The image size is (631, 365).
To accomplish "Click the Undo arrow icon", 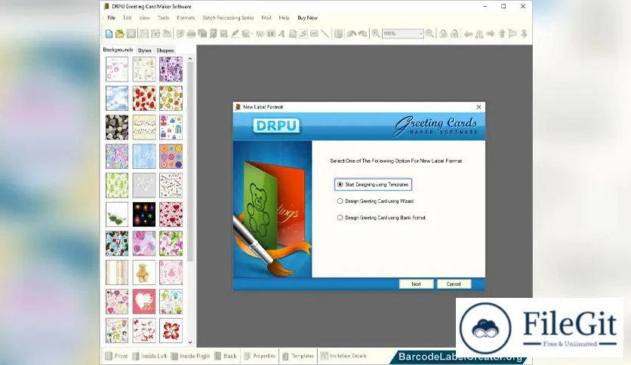I will pos(351,34).
